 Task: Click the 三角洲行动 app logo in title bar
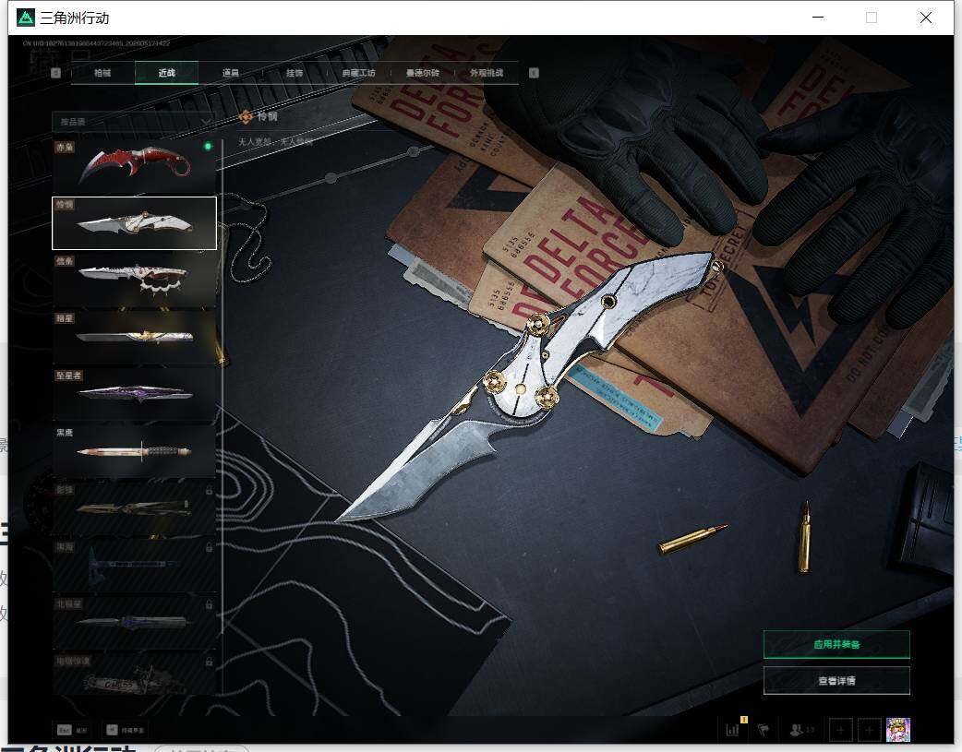[26, 18]
